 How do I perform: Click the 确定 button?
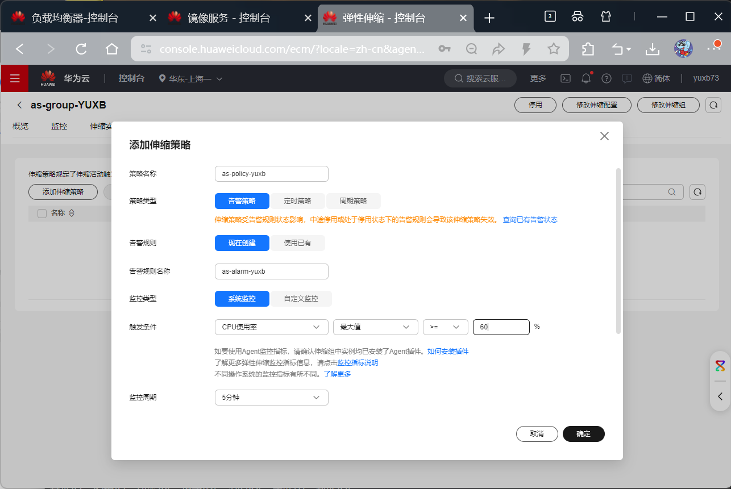tap(584, 434)
